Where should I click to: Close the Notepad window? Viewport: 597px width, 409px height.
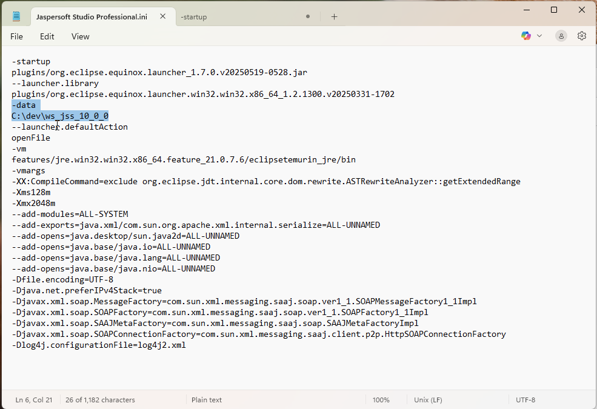[581, 10]
